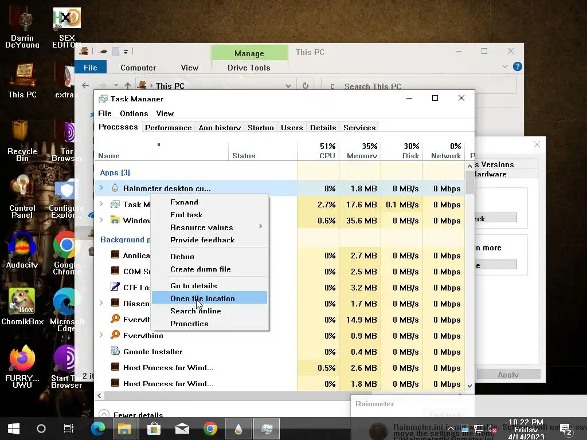Image resolution: width=587 pixels, height=440 pixels.
Task: Expand the Rainmeter desktop process row
Action: (x=101, y=188)
